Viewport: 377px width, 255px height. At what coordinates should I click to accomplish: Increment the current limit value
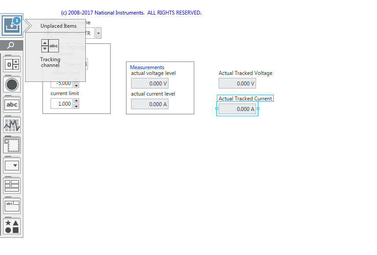[76, 101]
